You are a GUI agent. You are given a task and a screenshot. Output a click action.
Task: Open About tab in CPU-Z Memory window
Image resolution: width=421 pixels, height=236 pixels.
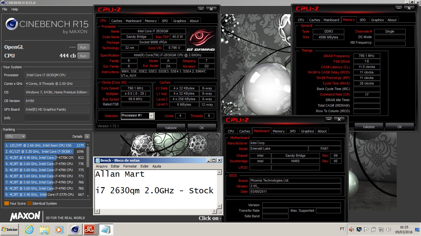click(392, 20)
